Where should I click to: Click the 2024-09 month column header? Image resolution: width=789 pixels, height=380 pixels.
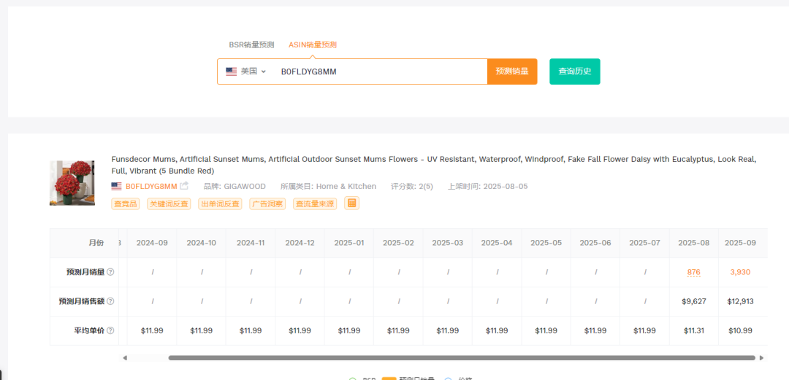tap(152, 243)
